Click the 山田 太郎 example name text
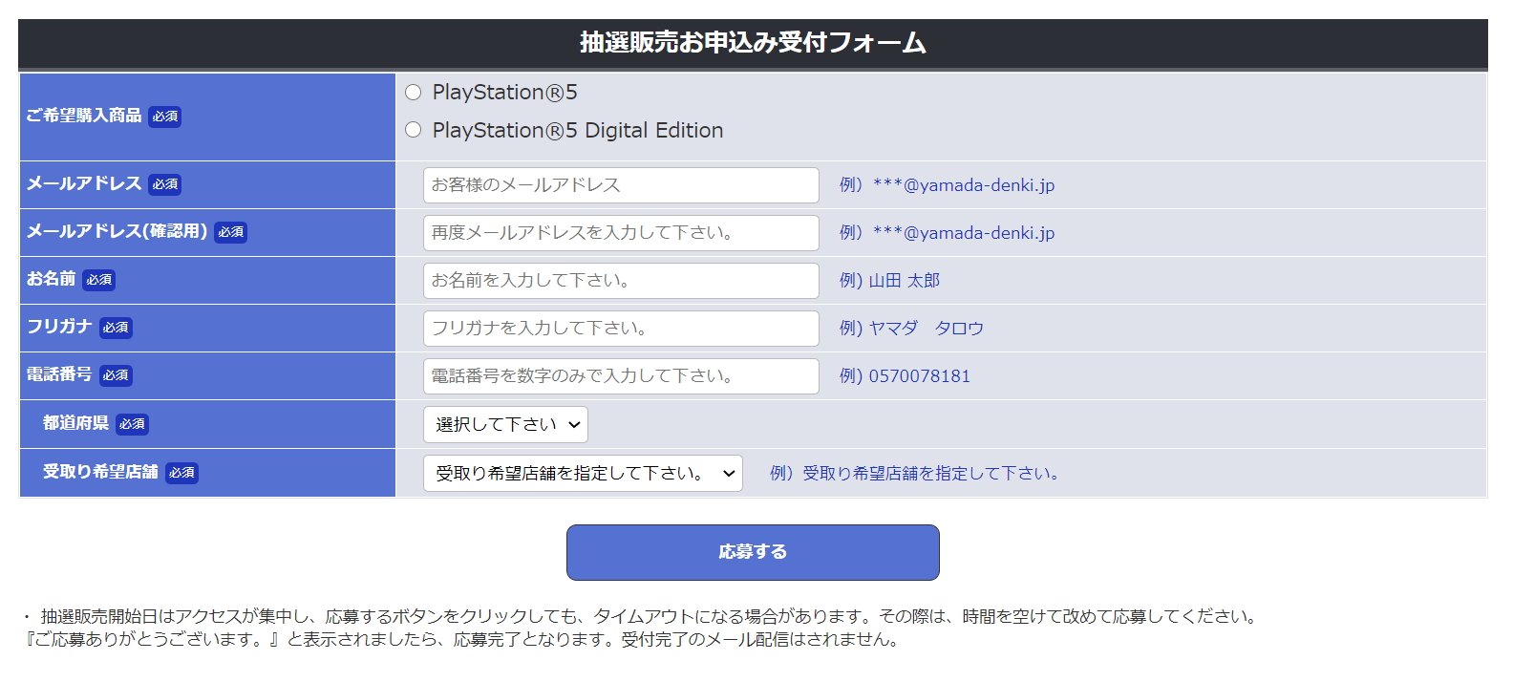The image size is (1513, 682). tap(904, 281)
